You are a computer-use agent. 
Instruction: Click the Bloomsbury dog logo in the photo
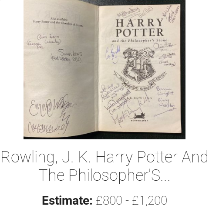click(x=139, y=117)
